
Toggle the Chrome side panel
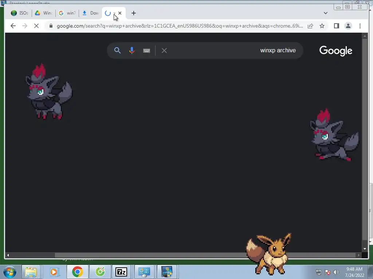336,26
